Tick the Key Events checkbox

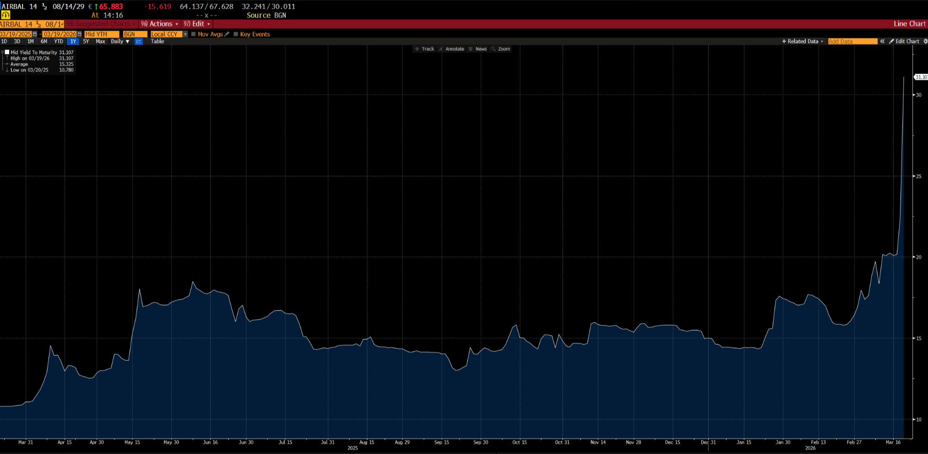[236, 34]
